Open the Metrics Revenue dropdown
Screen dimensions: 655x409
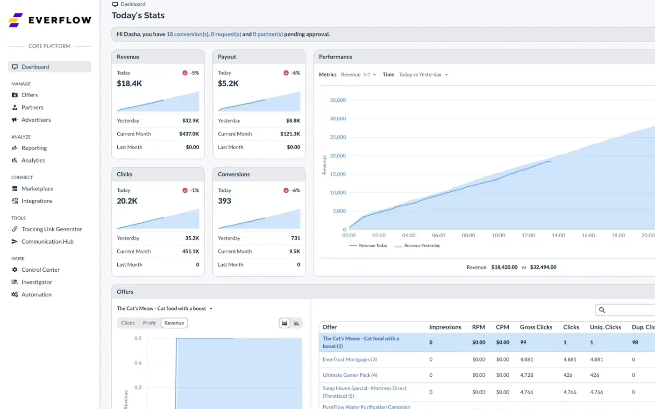[x=358, y=75]
